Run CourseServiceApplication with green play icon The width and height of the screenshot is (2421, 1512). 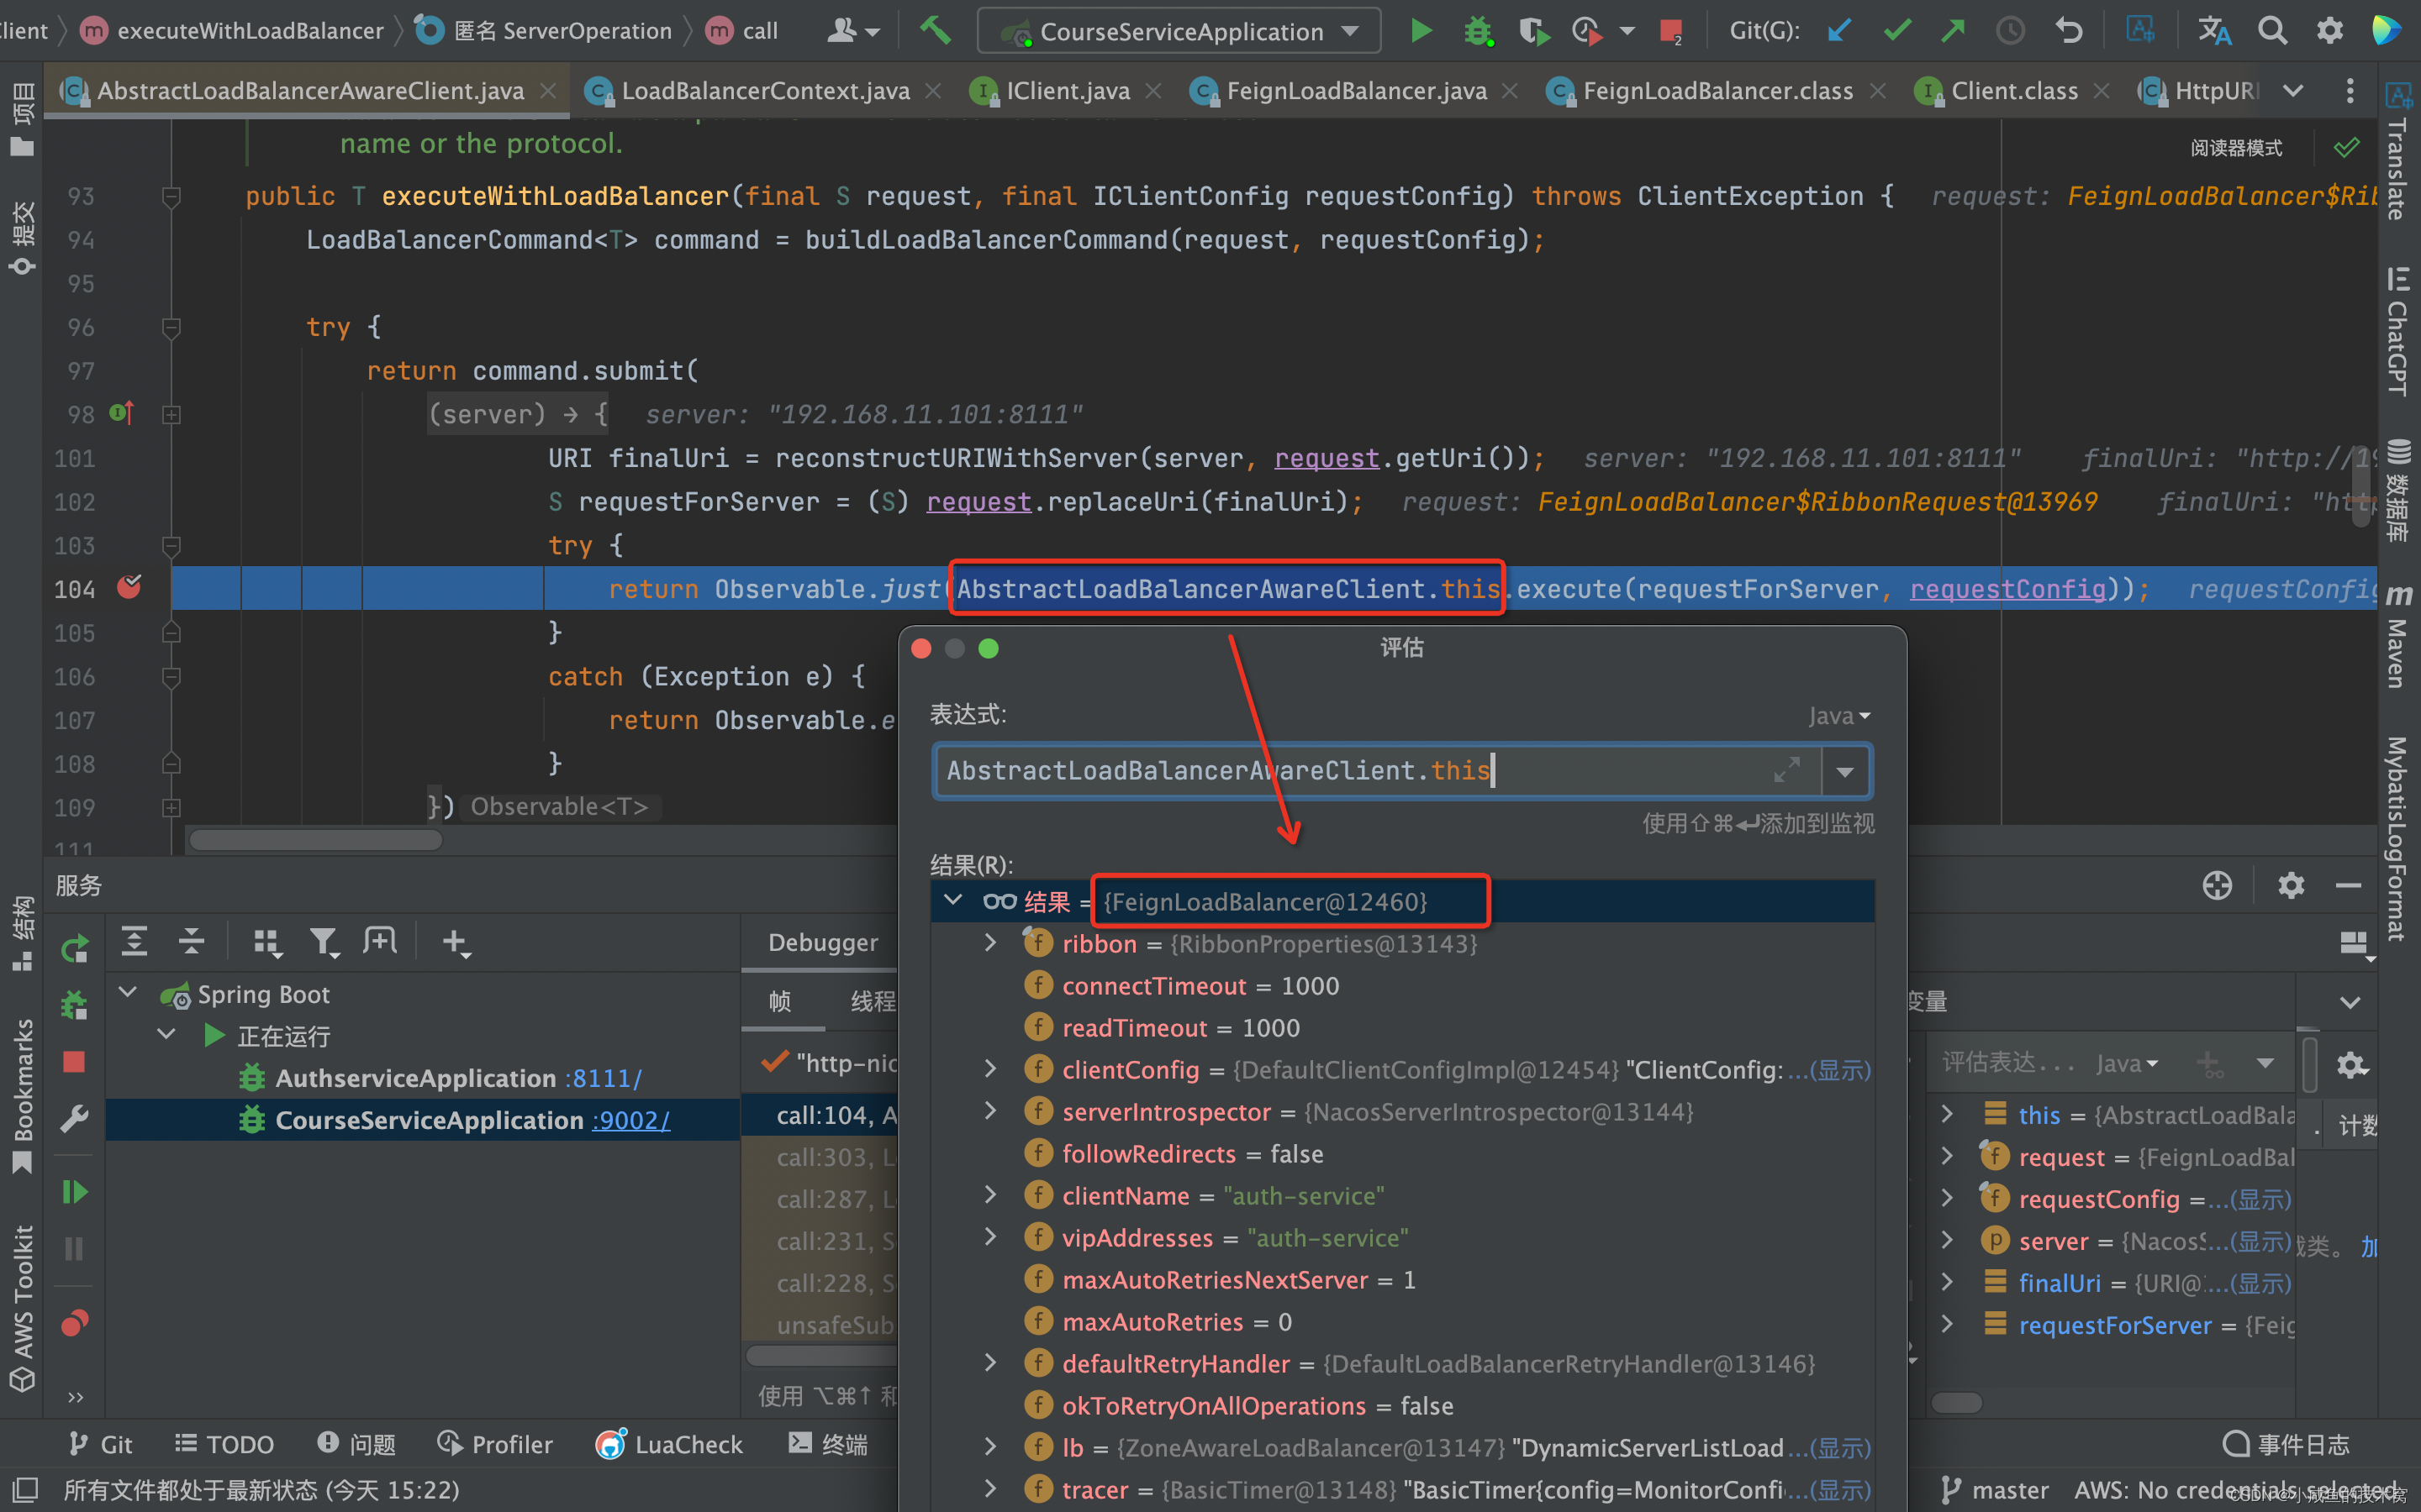[1421, 30]
